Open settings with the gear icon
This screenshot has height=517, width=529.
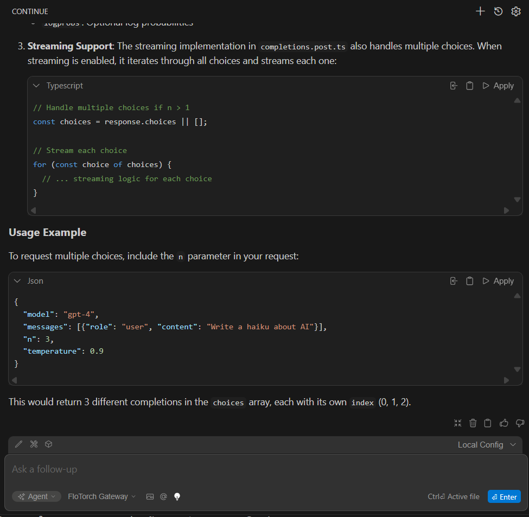(x=516, y=11)
